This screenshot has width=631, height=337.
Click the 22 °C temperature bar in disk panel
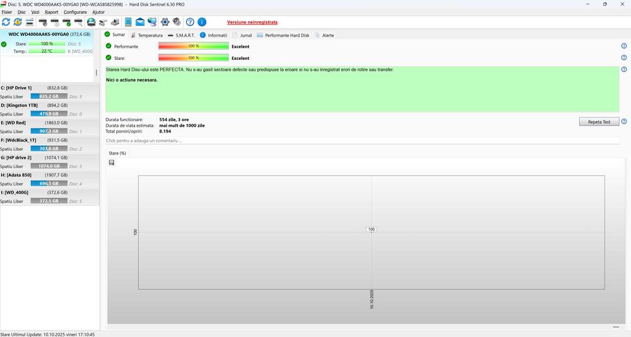[x=47, y=51]
